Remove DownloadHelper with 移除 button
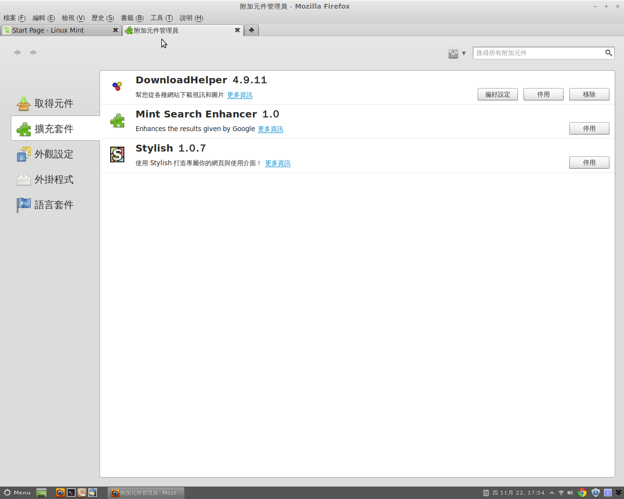The height and width of the screenshot is (499, 624). pyautogui.click(x=589, y=94)
